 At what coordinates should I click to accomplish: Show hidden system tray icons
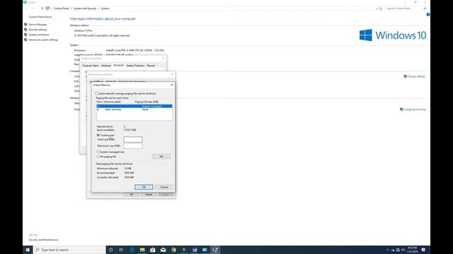[x=388, y=250]
